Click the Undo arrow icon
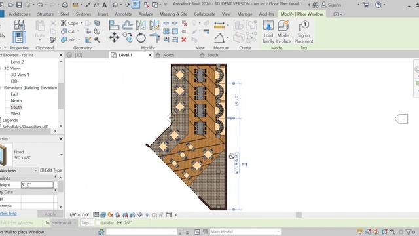This screenshot has width=419, height=236. click(x=40, y=5)
